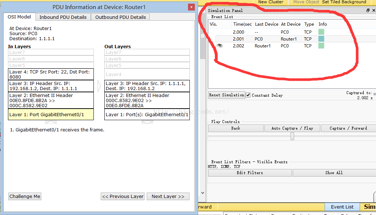376x215 pixels.
Task: Click the green Info swatch for the 2.002 event
Action: pos(321,46)
